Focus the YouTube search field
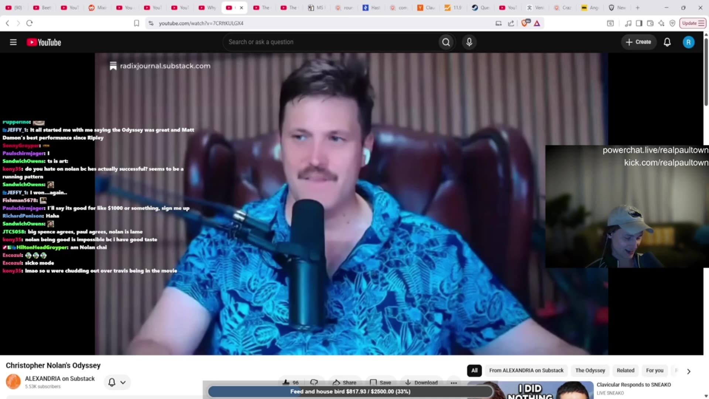 (x=330, y=42)
